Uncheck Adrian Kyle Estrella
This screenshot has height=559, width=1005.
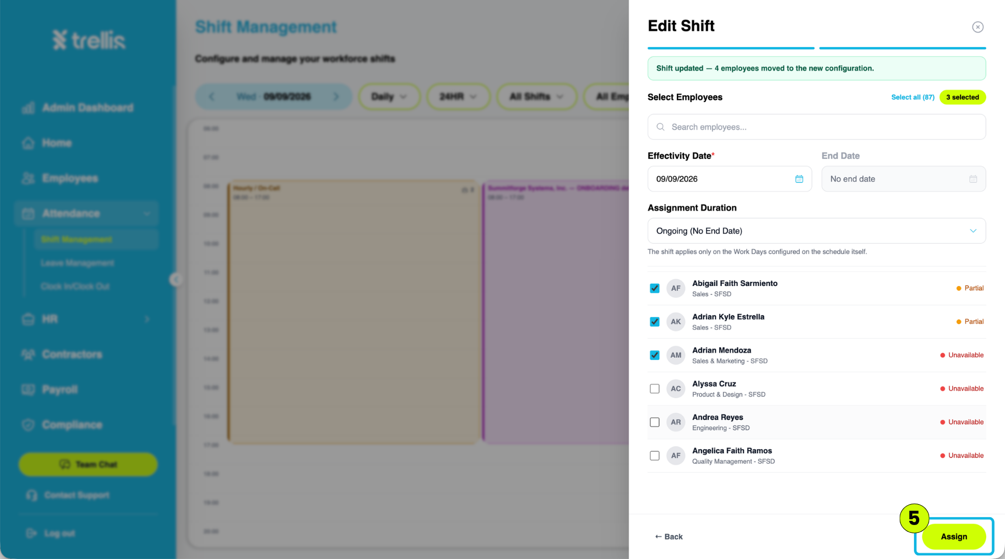[654, 322]
